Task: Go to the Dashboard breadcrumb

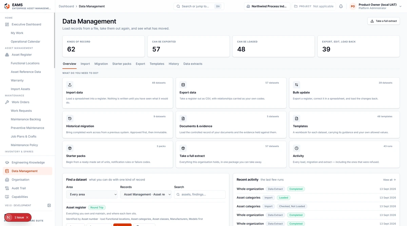Action: [66, 6]
